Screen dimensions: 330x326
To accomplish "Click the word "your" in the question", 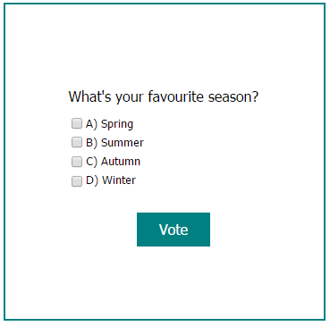I will point(130,98).
